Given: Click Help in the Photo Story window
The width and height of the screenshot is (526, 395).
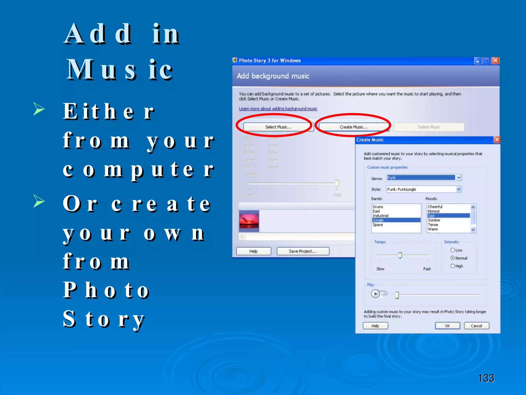Looking at the screenshot, I should coord(253,251).
